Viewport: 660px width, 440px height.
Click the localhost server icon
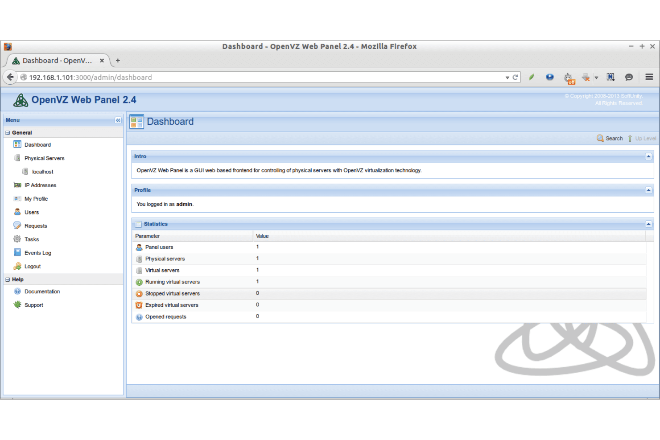click(x=25, y=171)
